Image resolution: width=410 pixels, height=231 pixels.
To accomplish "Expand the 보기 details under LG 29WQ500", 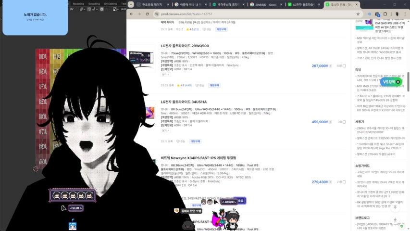I will [165, 75].
